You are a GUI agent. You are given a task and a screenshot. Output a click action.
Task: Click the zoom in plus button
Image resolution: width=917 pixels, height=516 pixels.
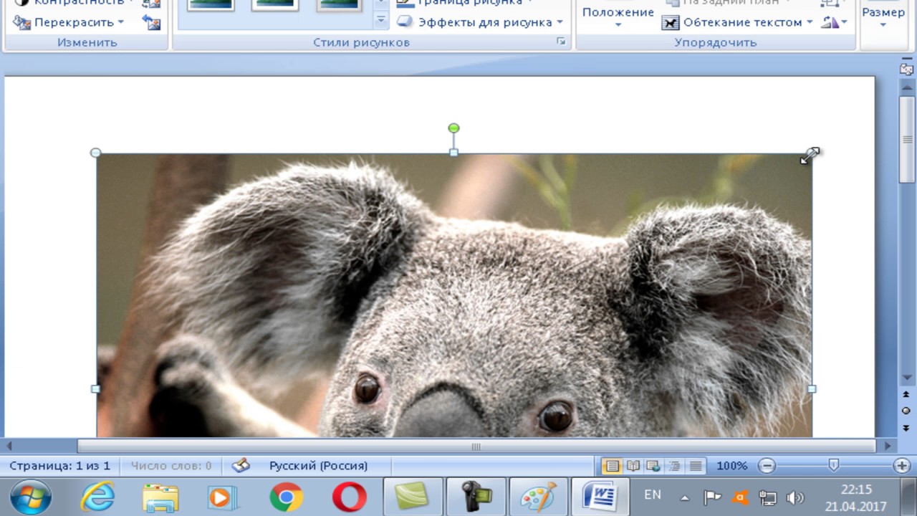[901, 466]
